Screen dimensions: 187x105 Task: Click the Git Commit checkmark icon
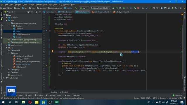point(150,8)
